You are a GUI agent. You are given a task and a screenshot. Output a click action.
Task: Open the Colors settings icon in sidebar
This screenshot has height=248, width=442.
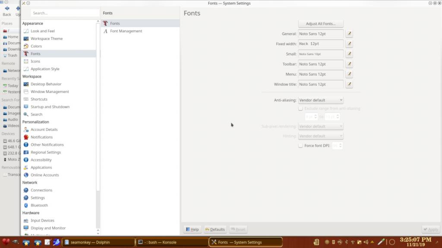(26, 46)
